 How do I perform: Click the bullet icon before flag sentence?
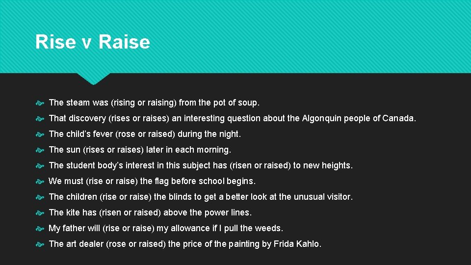click(x=40, y=182)
